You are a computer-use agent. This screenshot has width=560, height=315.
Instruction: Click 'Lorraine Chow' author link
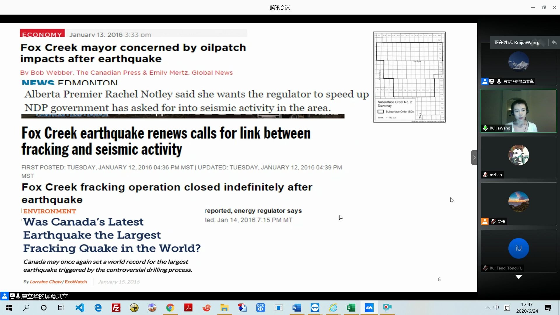coord(45,282)
